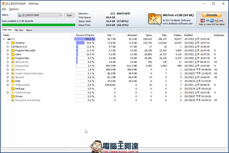Open the File menu
The height and width of the screenshot is (153, 229).
(4, 9)
